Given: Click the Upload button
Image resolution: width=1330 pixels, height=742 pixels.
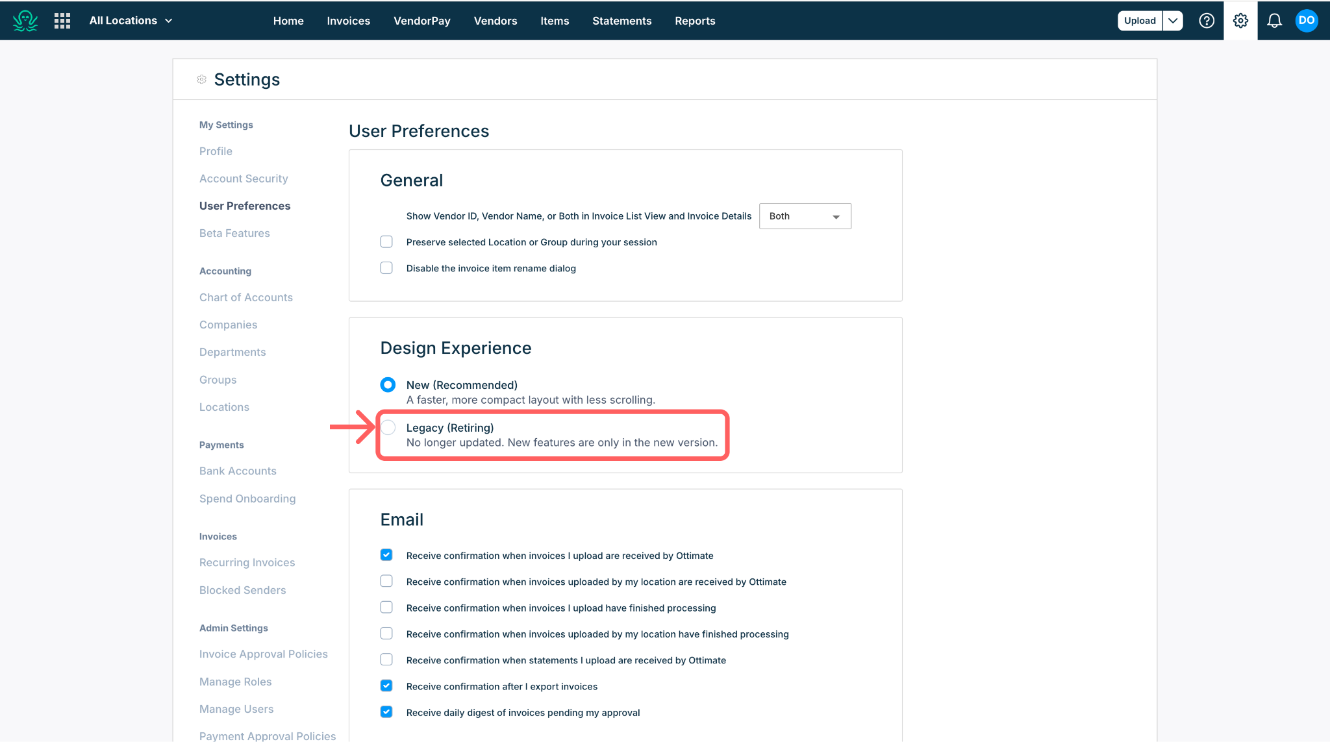Looking at the screenshot, I should [x=1140, y=21].
